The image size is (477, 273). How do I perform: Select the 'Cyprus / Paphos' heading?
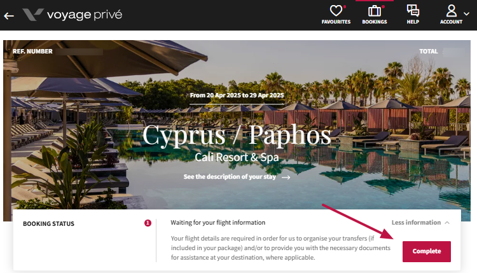tap(237, 135)
